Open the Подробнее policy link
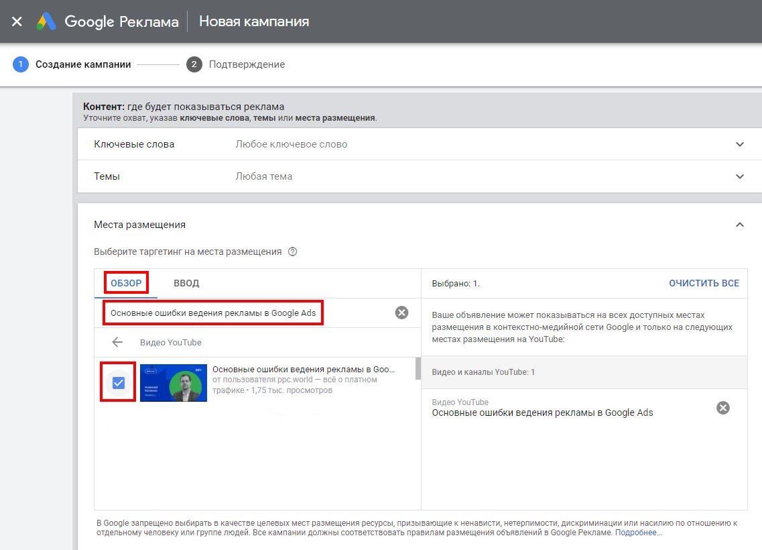Image resolution: width=762 pixels, height=550 pixels. [x=638, y=533]
